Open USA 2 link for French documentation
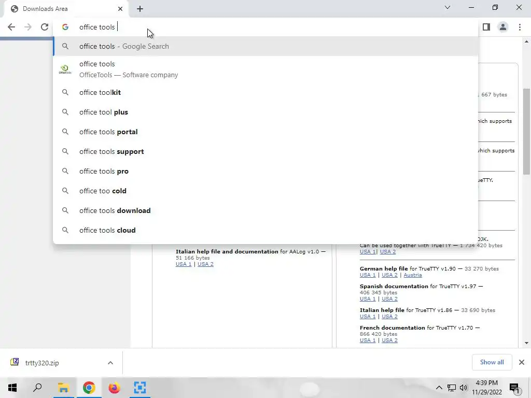This screenshot has height=398, width=531. point(390,340)
